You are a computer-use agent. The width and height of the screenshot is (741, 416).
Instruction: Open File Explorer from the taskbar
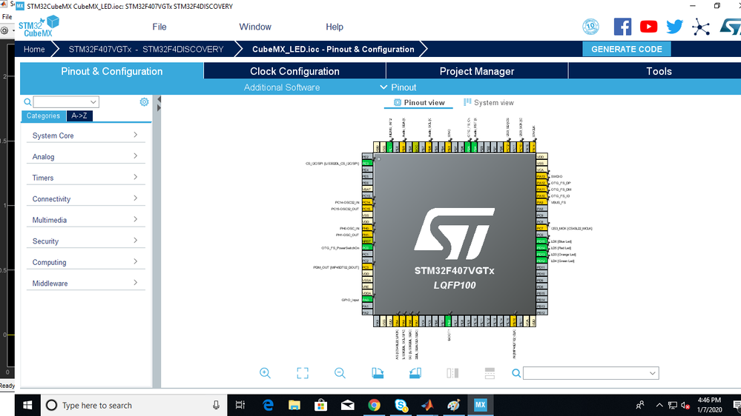pyautogui.click(x=294, y=405)
